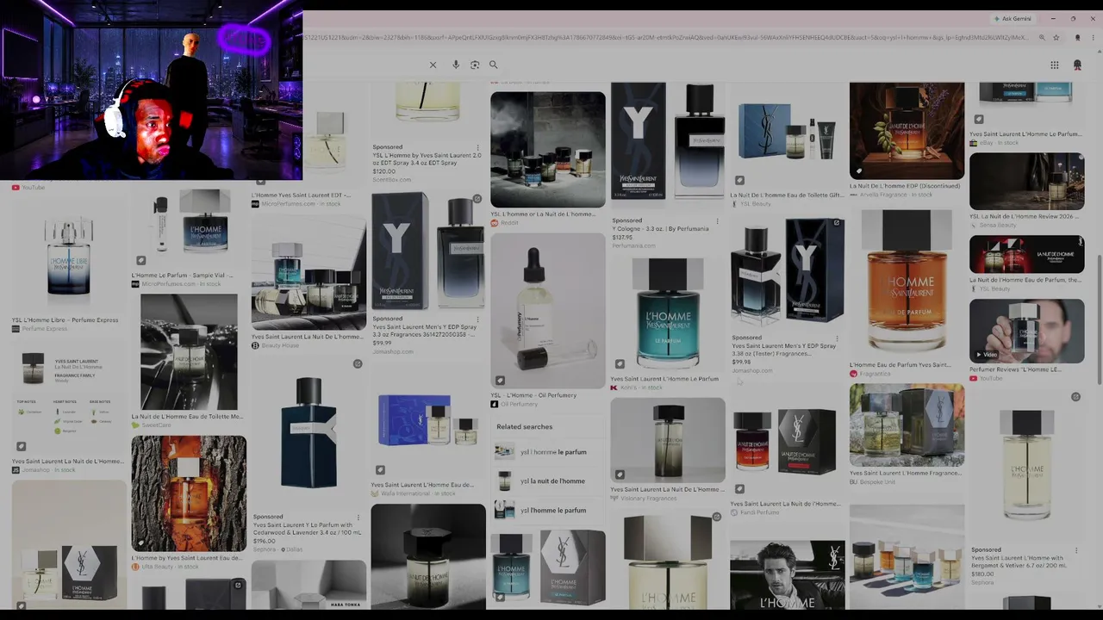Open the Chrome three-dot menu

click(x=1093, y=38)
